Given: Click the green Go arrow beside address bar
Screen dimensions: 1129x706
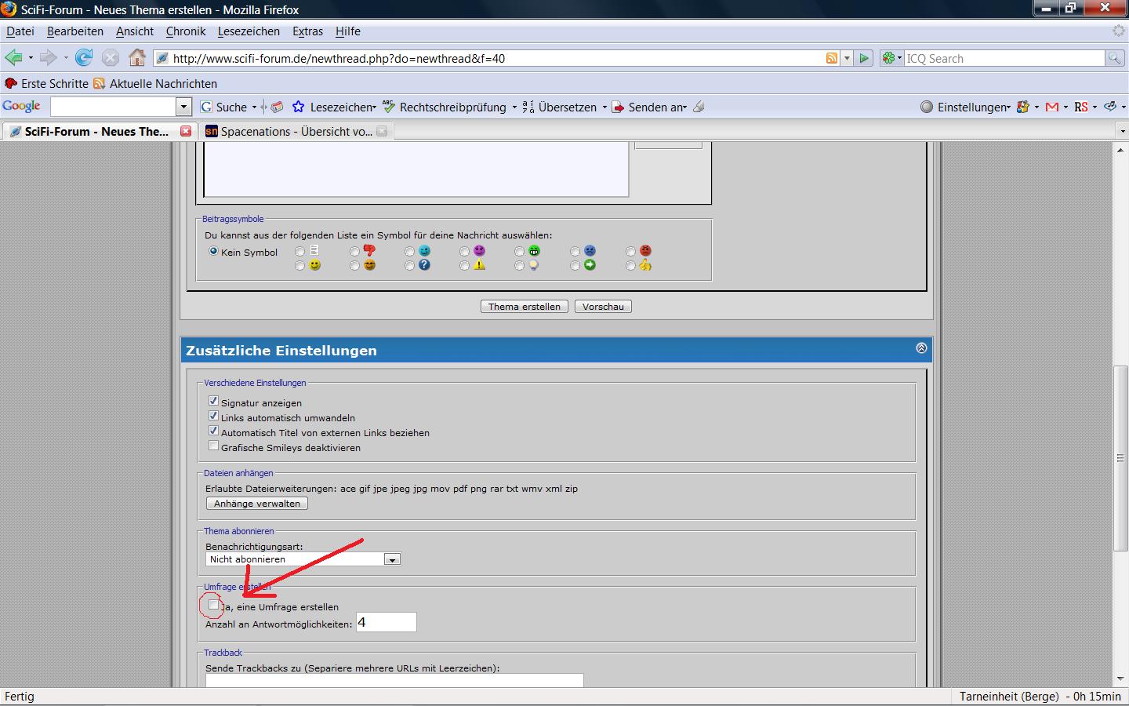Looking at the screenshot, I should 864,58.
